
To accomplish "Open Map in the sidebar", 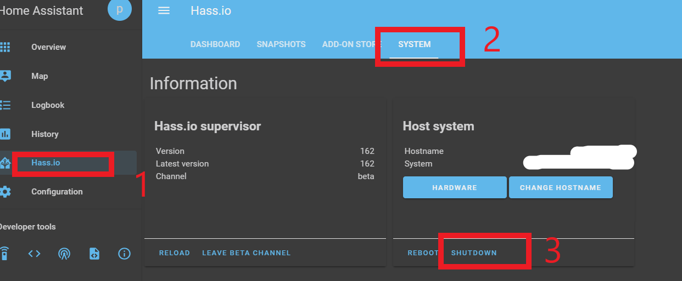I will point(40,76).
